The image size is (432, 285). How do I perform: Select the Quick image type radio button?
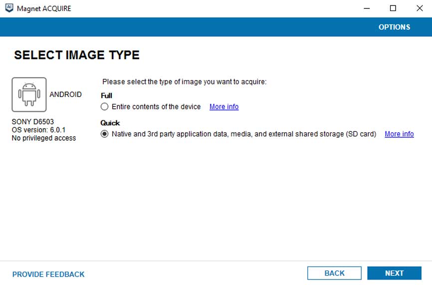coord(104,134)
